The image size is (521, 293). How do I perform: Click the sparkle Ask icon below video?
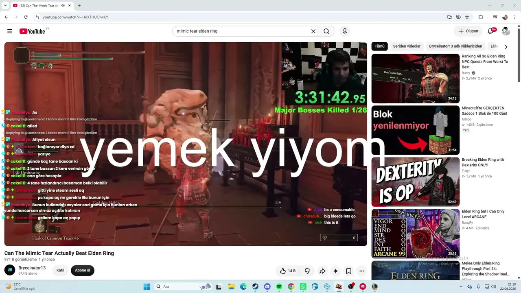pos(335,271)
